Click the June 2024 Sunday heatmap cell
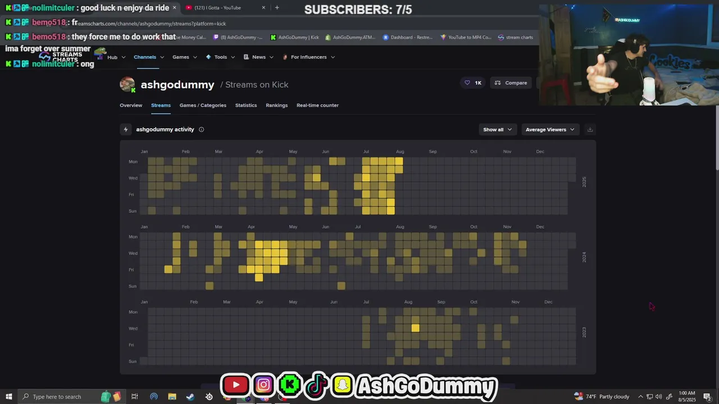This screenshot has width=719, height=404. (341, 286)
